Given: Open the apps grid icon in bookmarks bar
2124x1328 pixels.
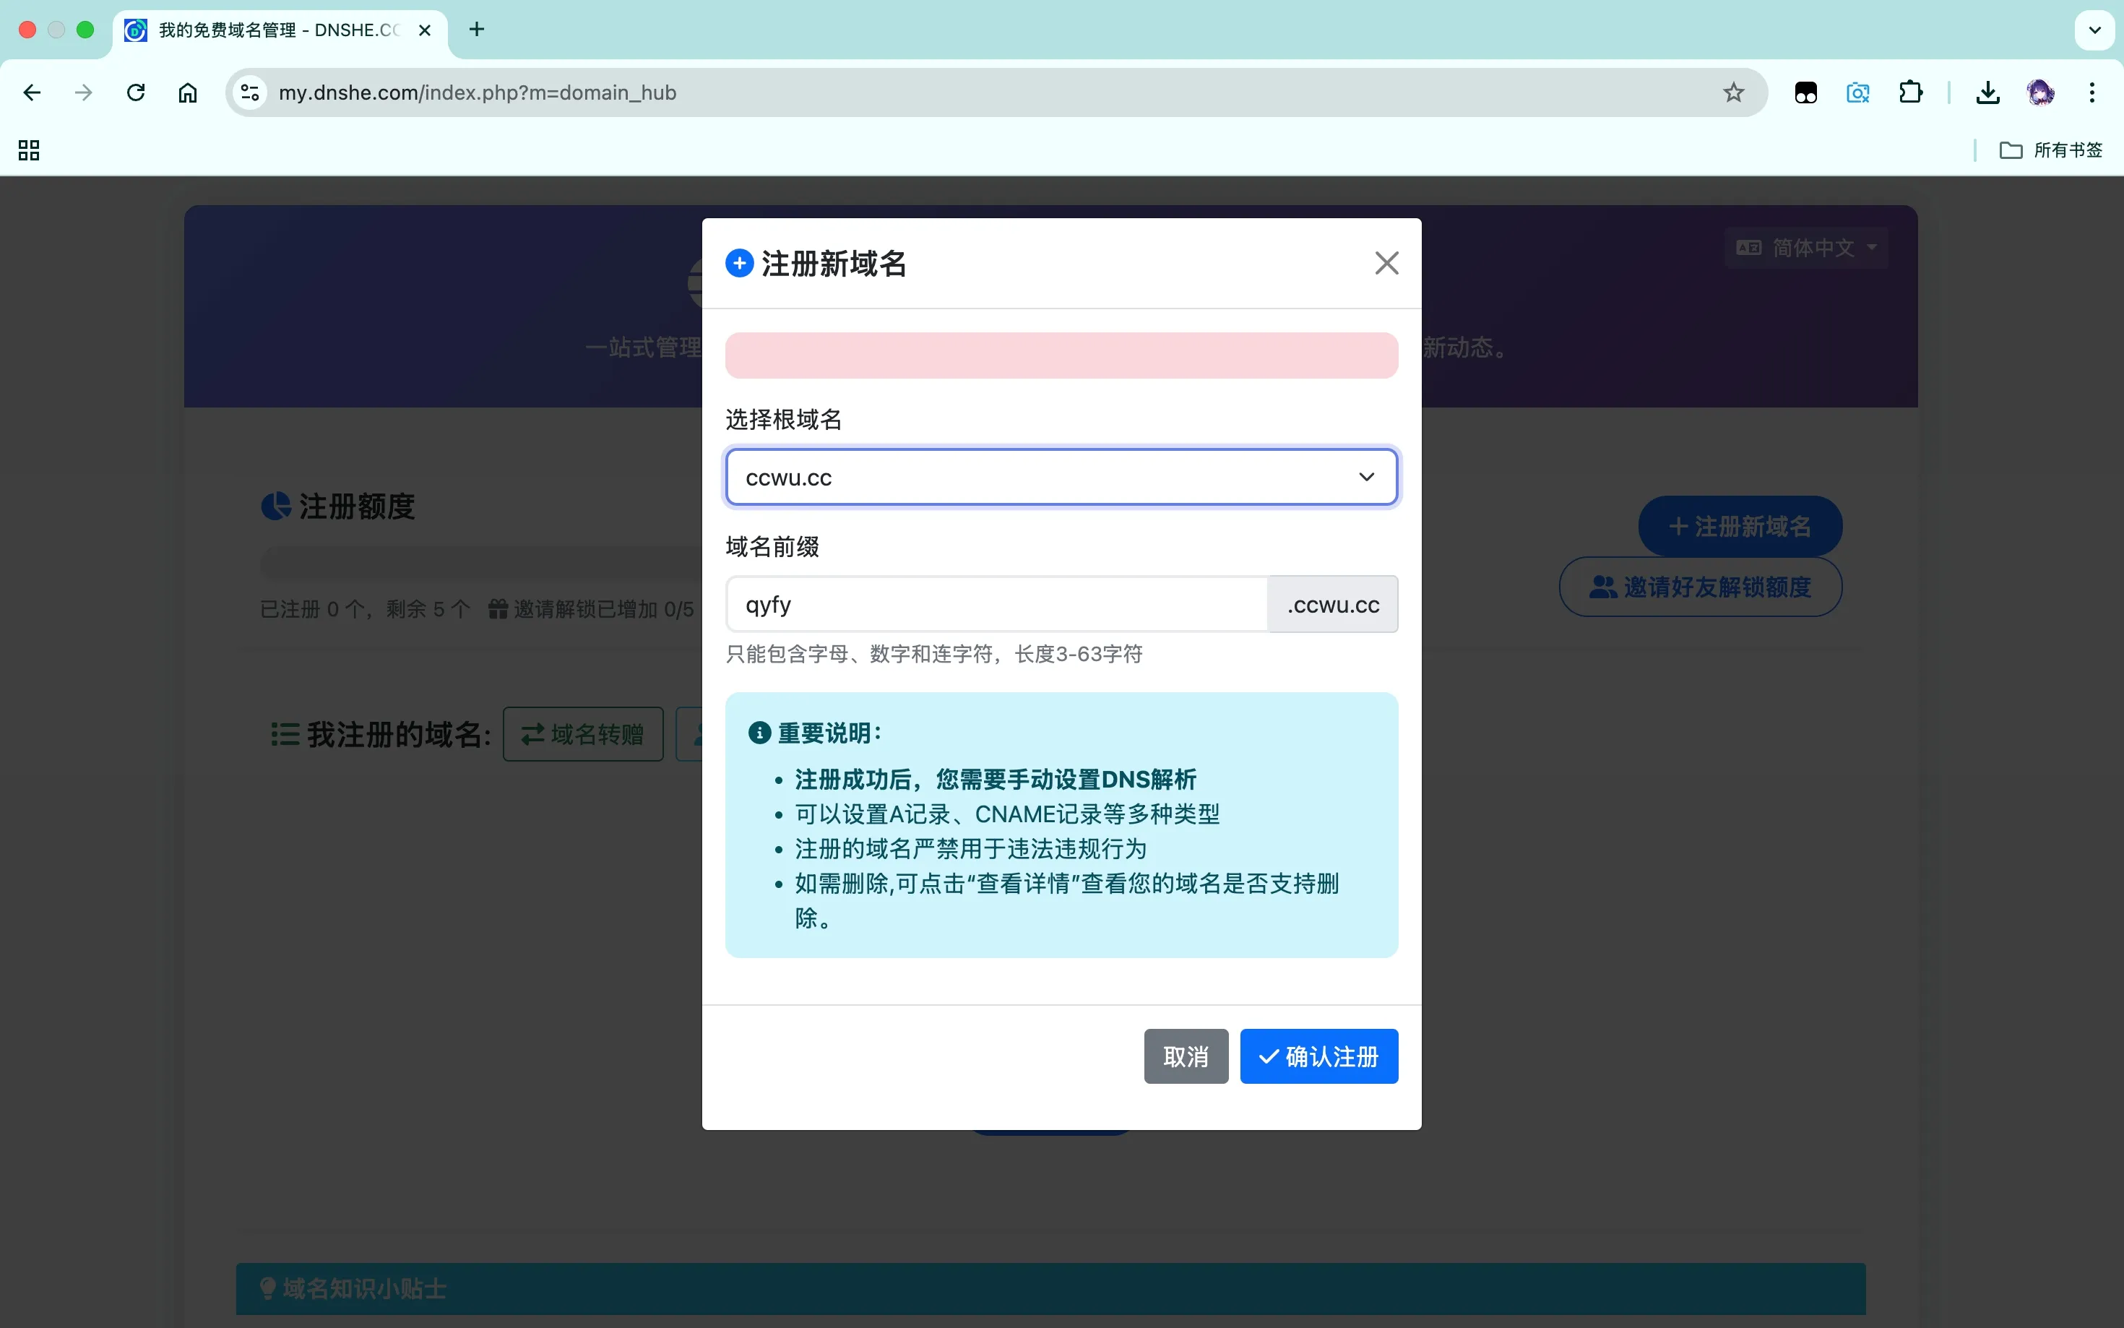Looking at the screenshot, I should (x=29, y=150).
